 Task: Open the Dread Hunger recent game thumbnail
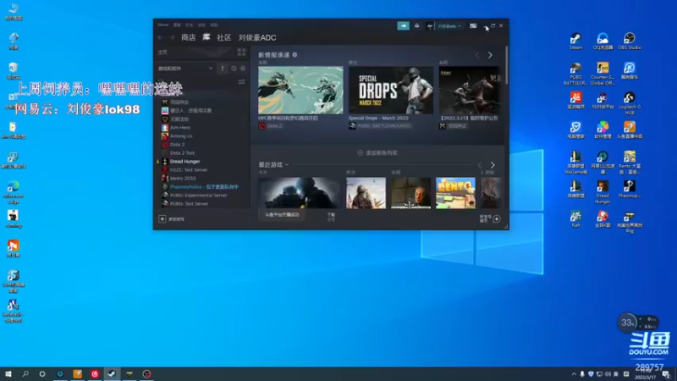(x=410, y=193)
